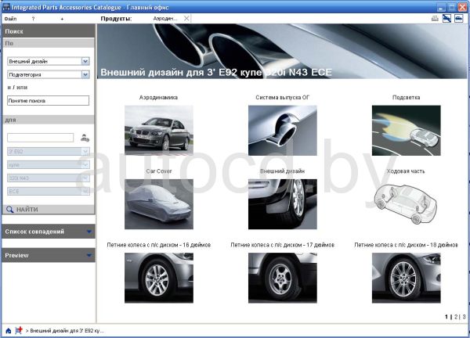Open the 17 дюймов summer wheels thumbnail
The width and height of the screenshot is (470, 338).
point(282,278)
